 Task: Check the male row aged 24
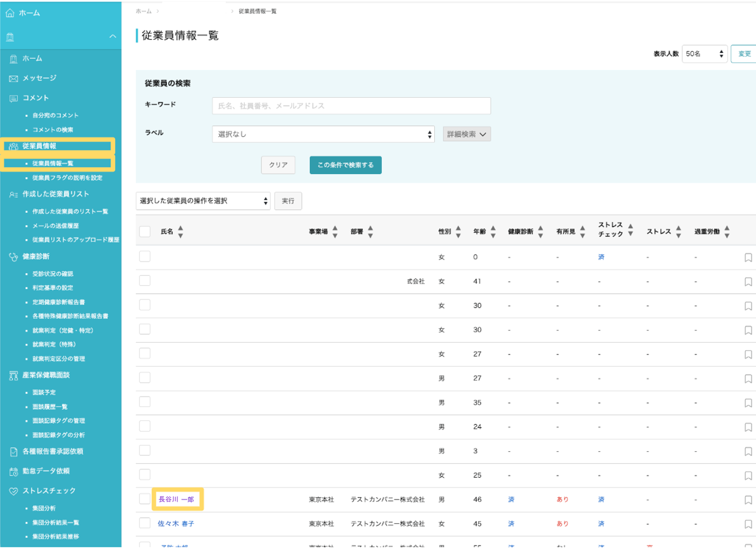pyautogui.click(x=145, y=426)
